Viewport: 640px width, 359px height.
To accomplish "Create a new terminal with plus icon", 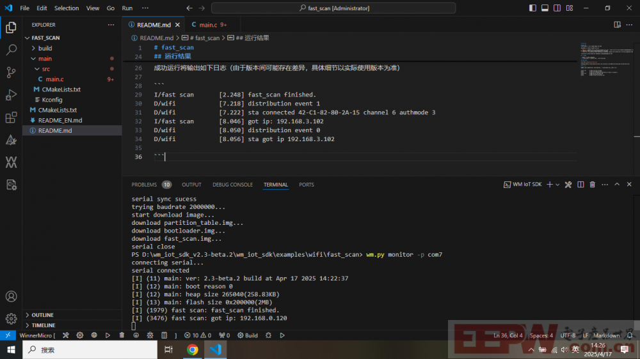I will point(549,185).
